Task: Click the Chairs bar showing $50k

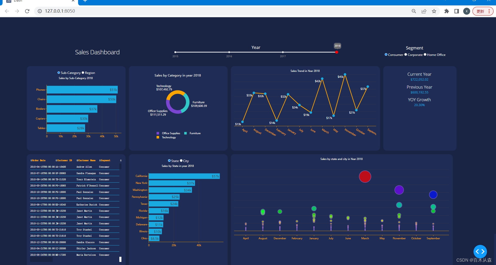Action: pyautogui.click(x=81, y=99)
